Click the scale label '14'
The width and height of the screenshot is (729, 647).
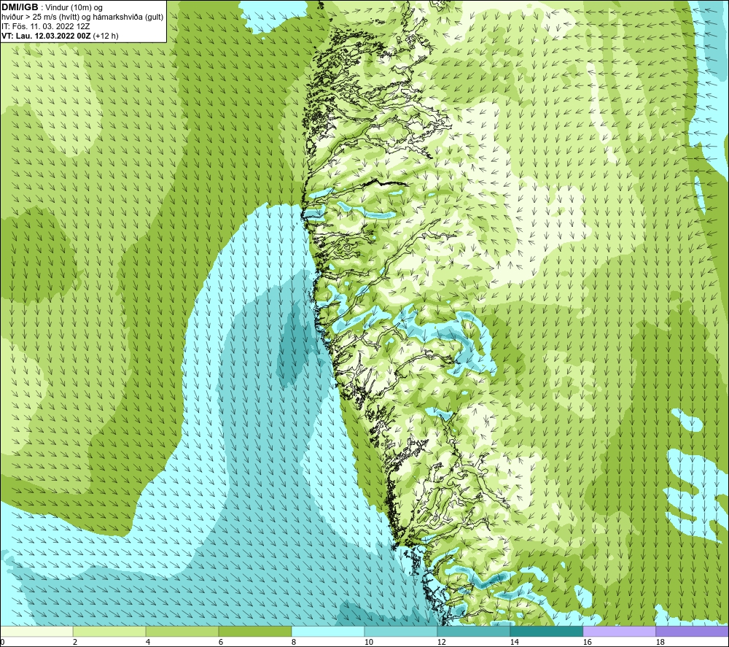(x=514, y=643)
